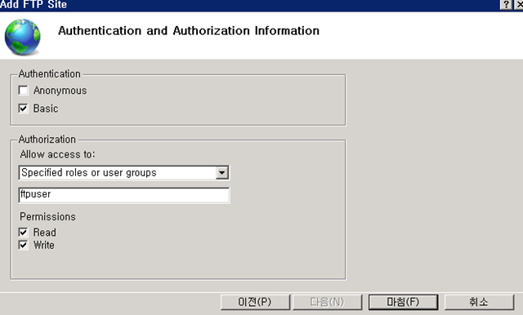The width and height of the screenshot is (523, 315).
Task: Click the Authorization group box label
Action: [47, 140]
